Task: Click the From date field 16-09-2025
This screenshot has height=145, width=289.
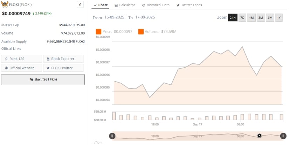Action: coord(114,17)
